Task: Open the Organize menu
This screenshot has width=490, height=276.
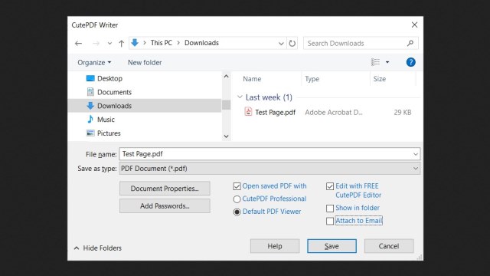Action: [x=94, y=63]
